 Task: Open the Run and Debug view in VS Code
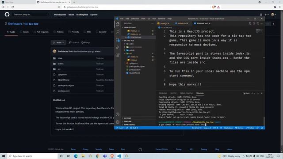pyautogui.click(x=118, y=47)
